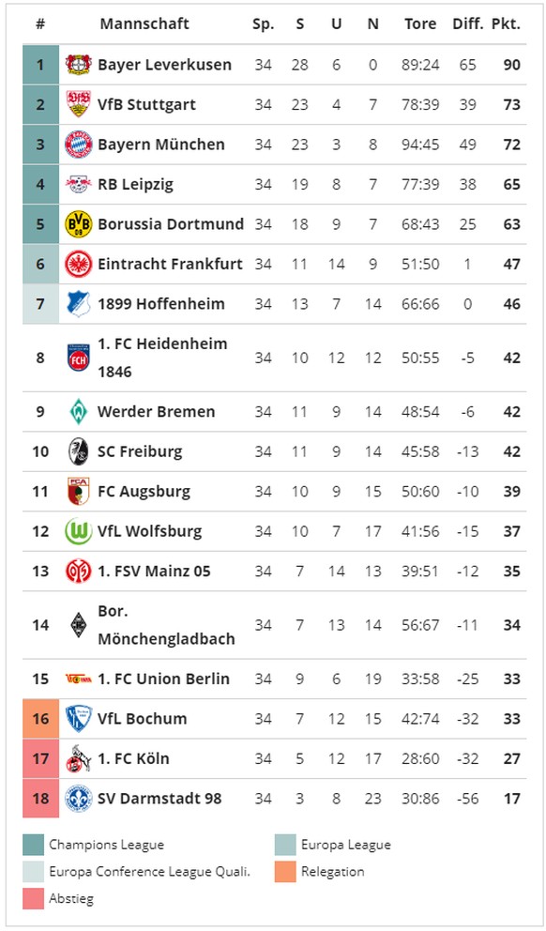Viewport: 546px width, 931px height.
Task: Click the RB Leipzig logo
Action: [x=79, y=184]
